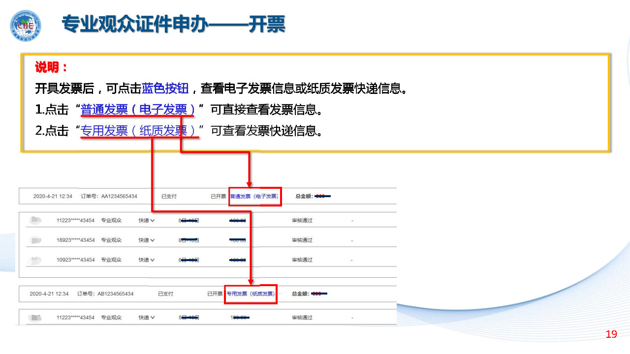Click the CIIE globe logo
This screenshot has width=630, height=354.
click(26, 26)
